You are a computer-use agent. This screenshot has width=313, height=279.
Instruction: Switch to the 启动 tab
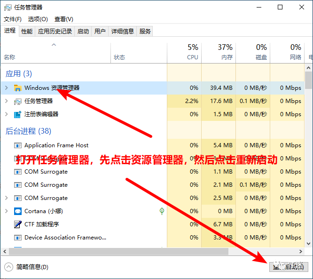pyautogui.click(x=83, y=32)
